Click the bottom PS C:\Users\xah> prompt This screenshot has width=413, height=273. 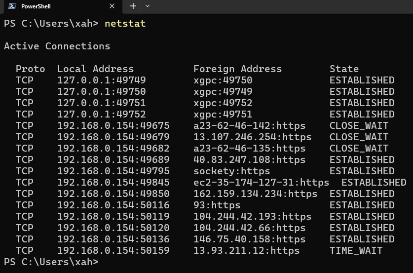[51, 262]
